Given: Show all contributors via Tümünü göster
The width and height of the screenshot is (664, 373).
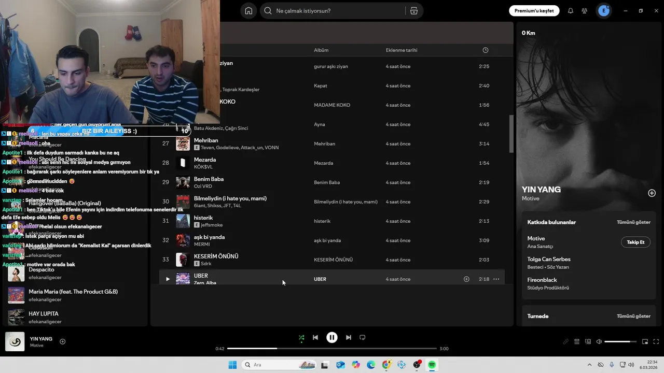Looking at the screenshot, I should click(633, 222).
